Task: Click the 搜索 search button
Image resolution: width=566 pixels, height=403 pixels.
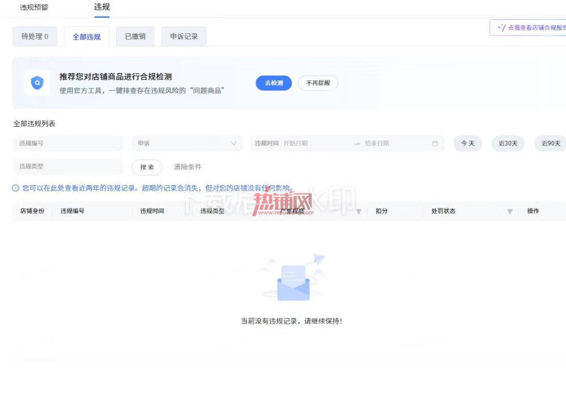Action: 147,167
